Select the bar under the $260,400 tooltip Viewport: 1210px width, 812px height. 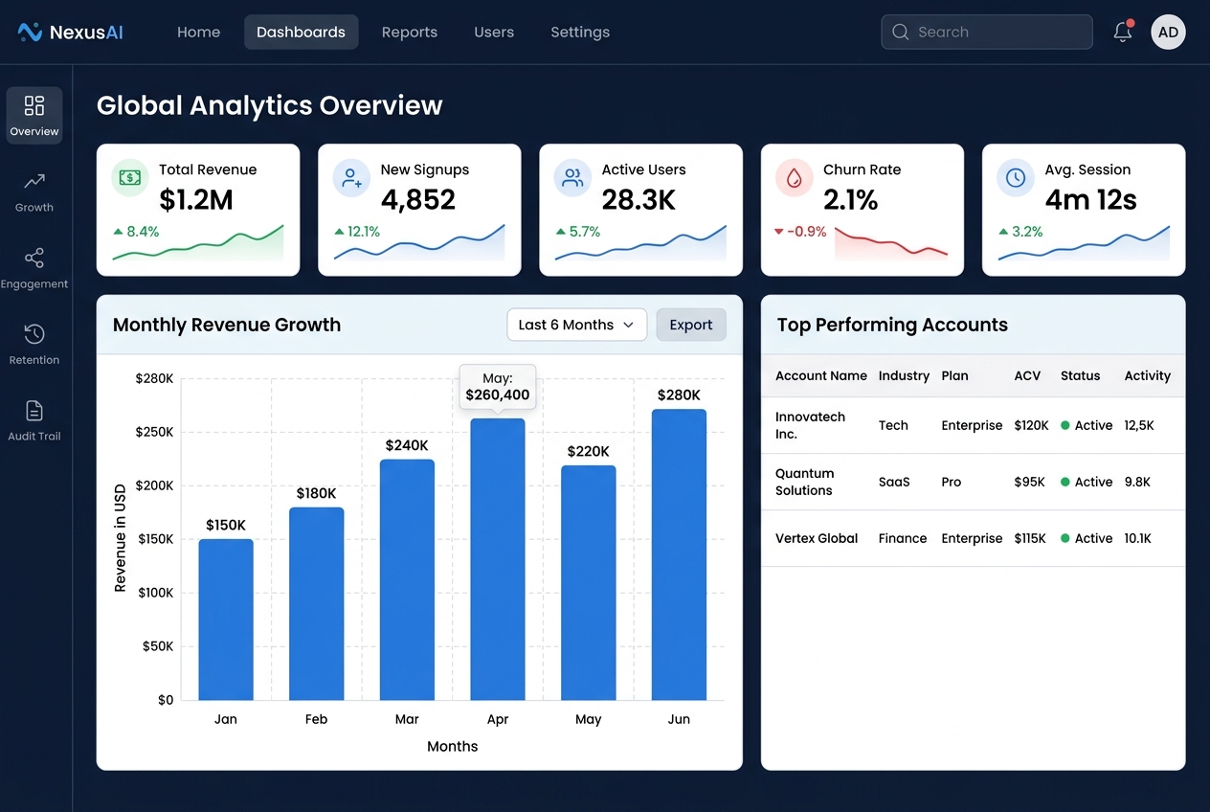498,559
